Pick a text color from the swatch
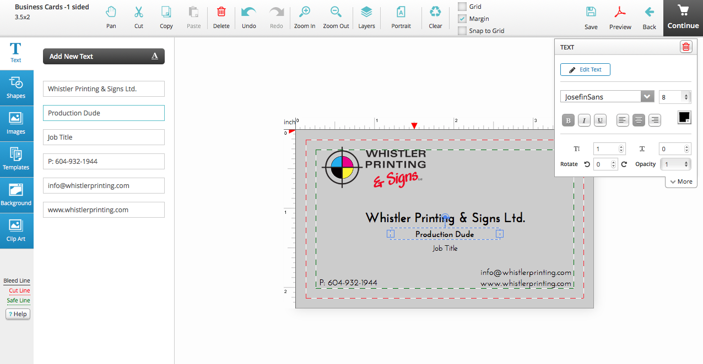This screenshot has width=703, height=364. (684, 117)
